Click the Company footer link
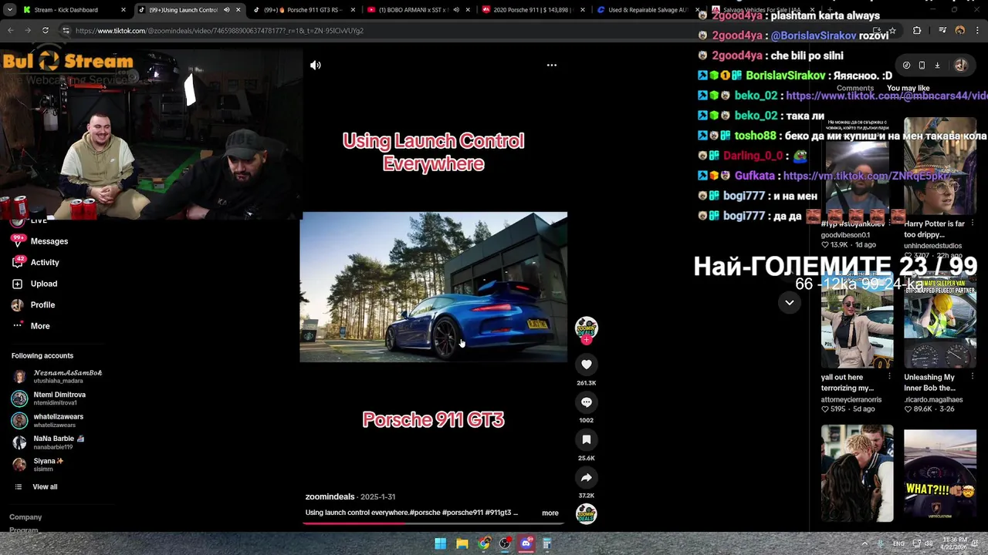The width and height of the screenshot is (988, 555). (x=25, y=517)
